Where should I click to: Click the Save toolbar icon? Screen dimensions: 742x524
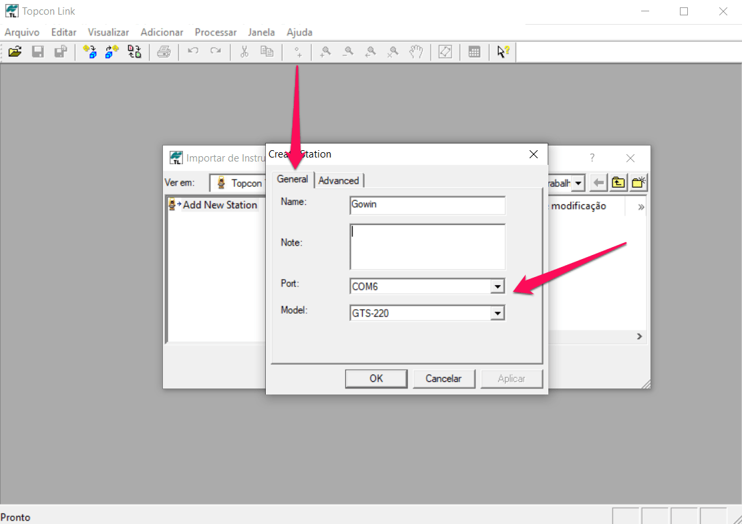(38, 51)
